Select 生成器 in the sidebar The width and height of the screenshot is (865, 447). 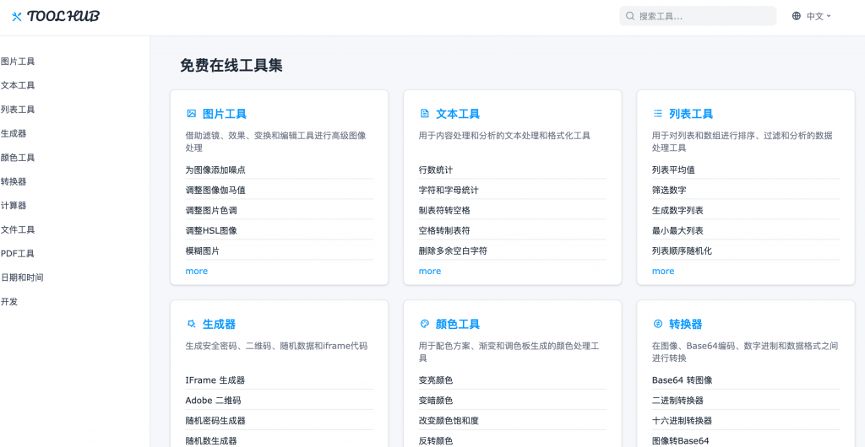(14, 133)
